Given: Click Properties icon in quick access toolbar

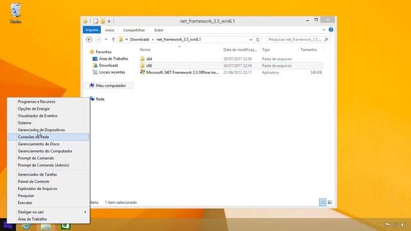Looking at the screenshot, I should pos(96,21).
